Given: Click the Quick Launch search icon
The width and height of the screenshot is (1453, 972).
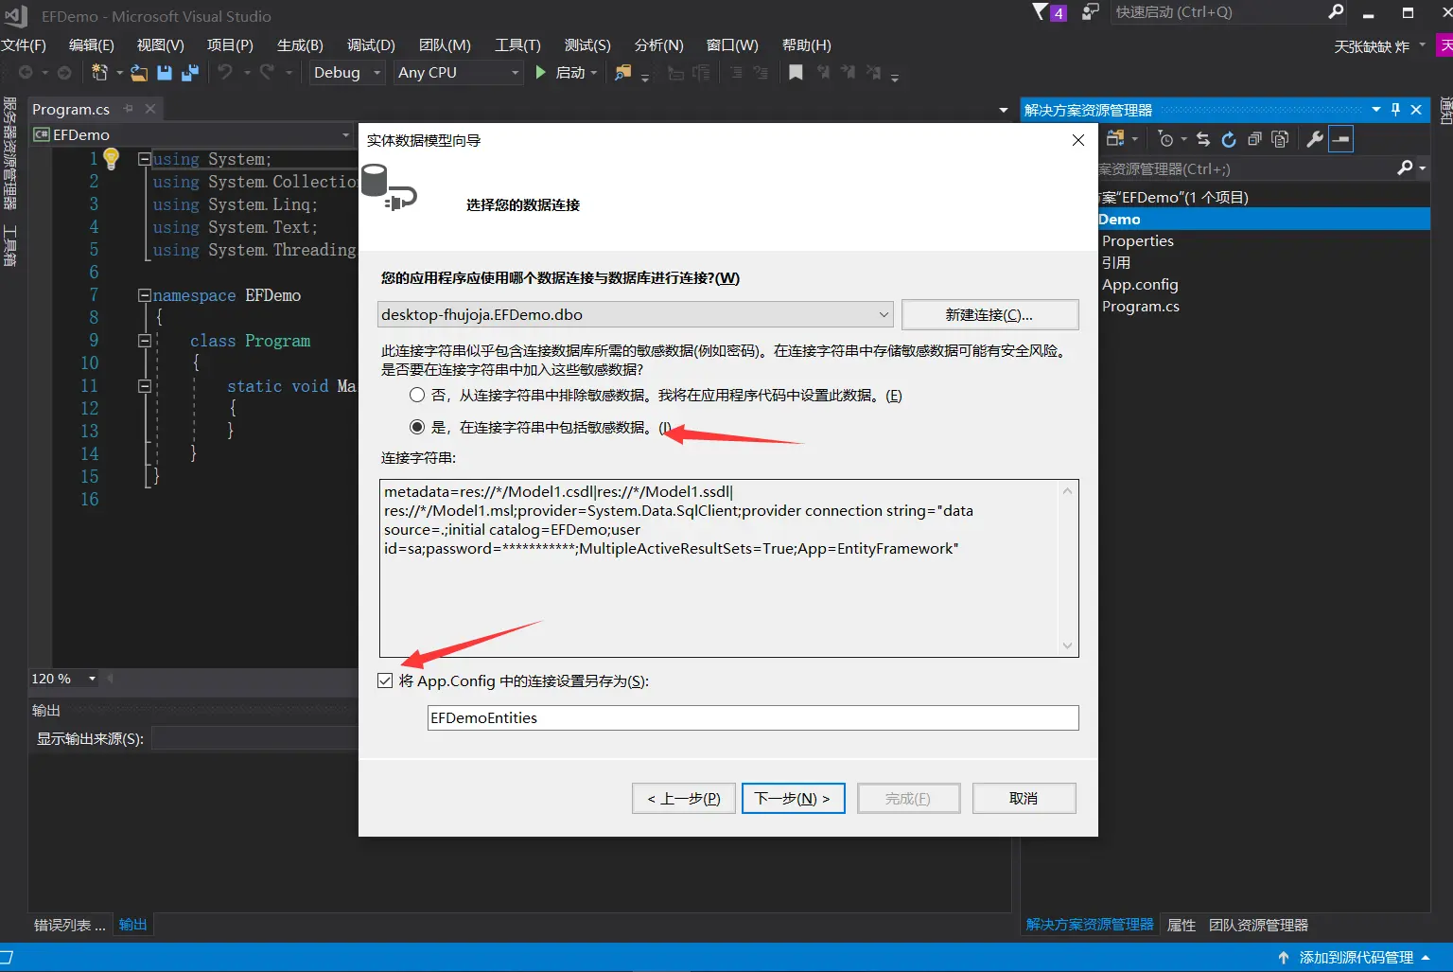Looking at the screenshot, I should click(x=1336, y=11).
